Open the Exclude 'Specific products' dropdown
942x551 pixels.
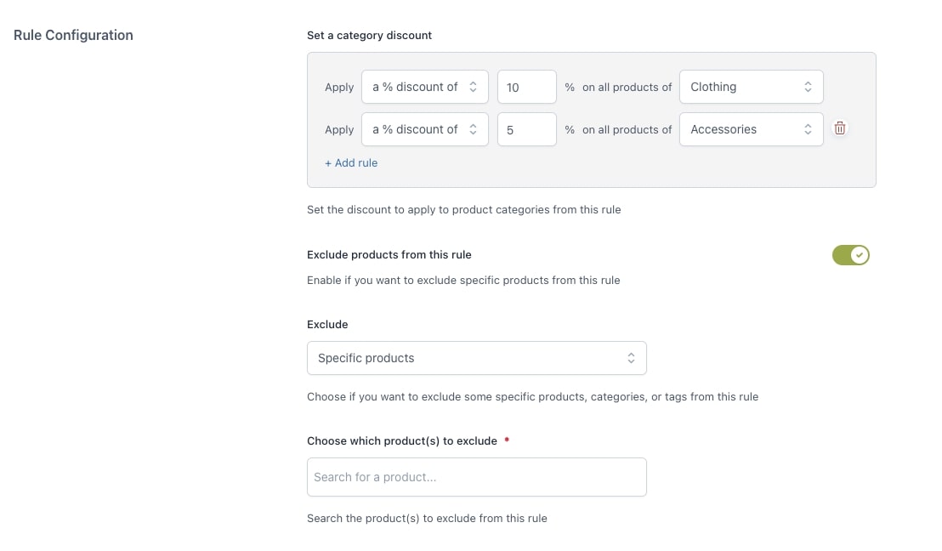click(476, 358)
